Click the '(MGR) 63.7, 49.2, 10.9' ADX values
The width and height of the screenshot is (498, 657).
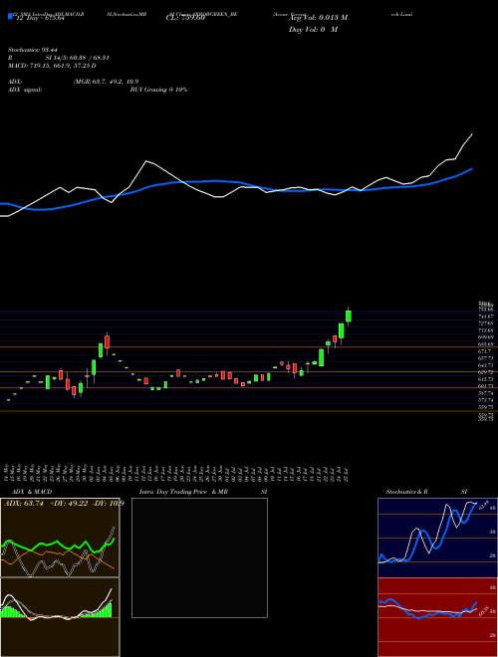click(106, 82)
